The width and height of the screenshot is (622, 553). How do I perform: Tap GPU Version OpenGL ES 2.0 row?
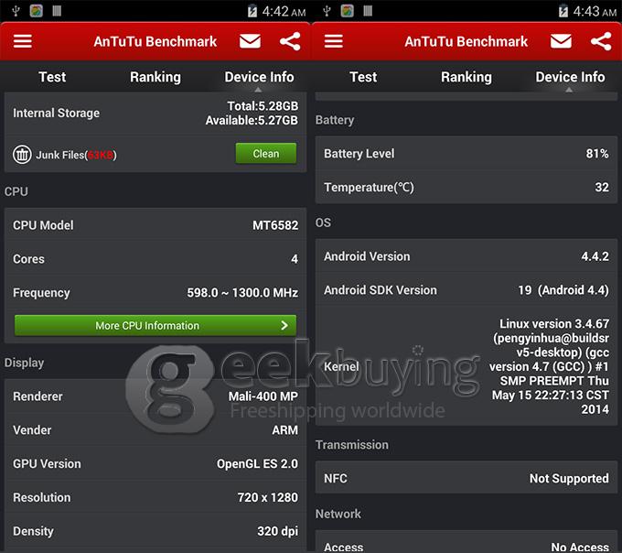155,463
